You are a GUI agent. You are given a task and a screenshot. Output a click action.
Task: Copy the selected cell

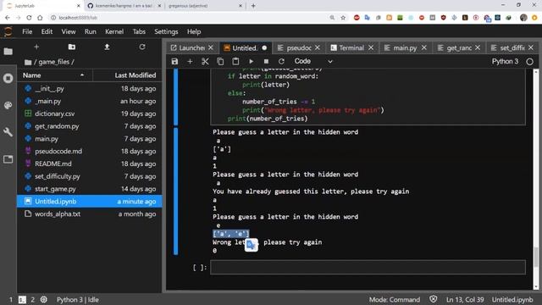point(220,62)
